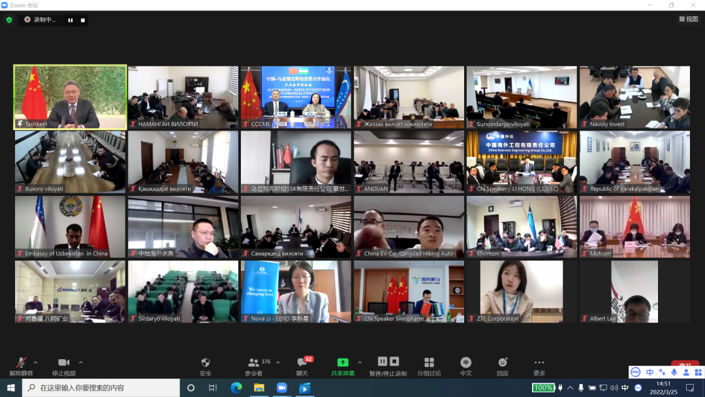Image resolution: width=705 pixels, height=397 pixels.
Task: Open the More (更多) menu
Action: 539,362
